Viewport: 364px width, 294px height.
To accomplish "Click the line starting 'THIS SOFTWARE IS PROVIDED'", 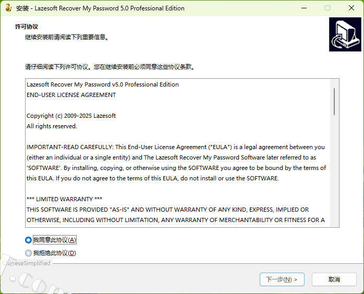I will click(167, 210).
